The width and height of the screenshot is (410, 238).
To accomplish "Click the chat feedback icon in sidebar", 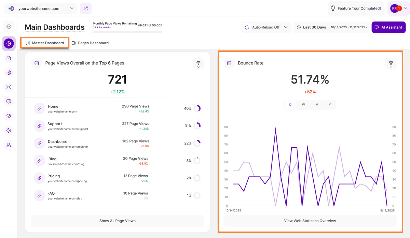I will 9,101.
